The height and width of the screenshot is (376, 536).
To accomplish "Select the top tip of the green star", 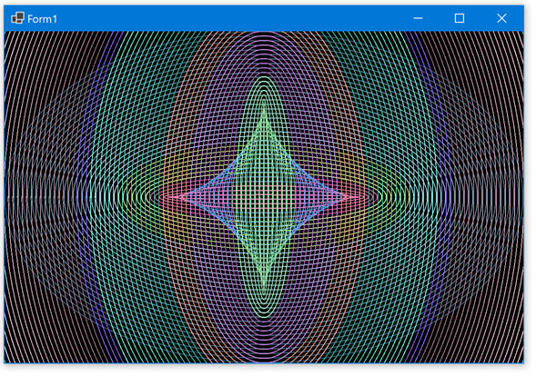I will pyautogui.click(x=264, y=110).
